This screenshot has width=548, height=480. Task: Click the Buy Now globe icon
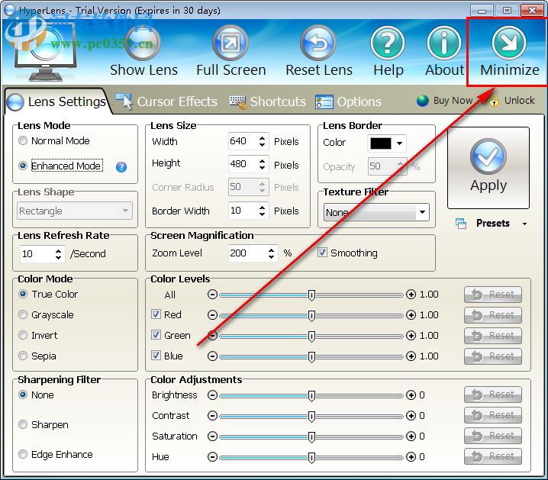point(423,101)
